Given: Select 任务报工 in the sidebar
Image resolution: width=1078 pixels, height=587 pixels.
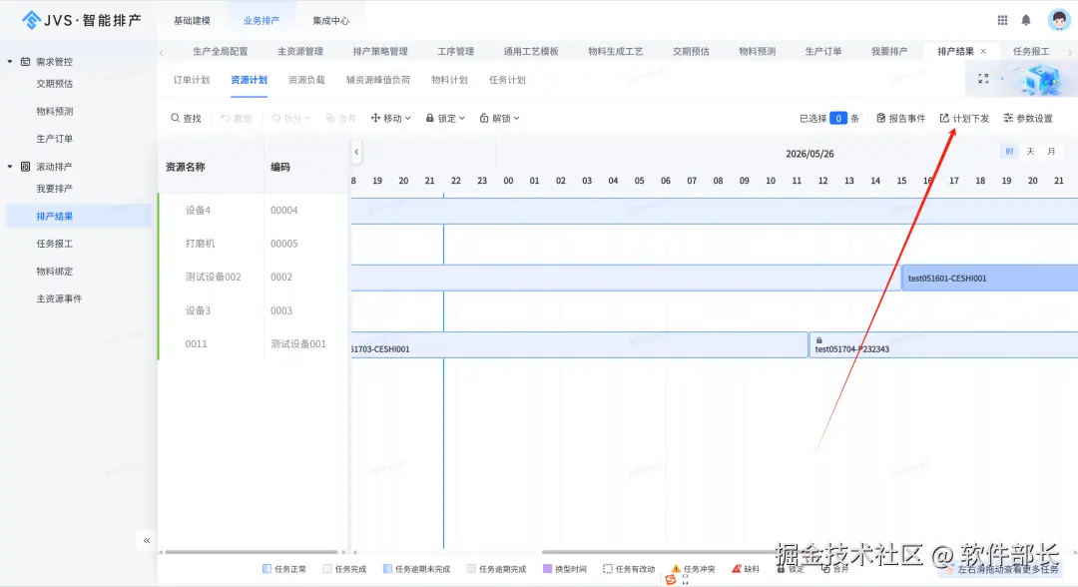Looking at the screenshot, I should click(x=54, y=244).
